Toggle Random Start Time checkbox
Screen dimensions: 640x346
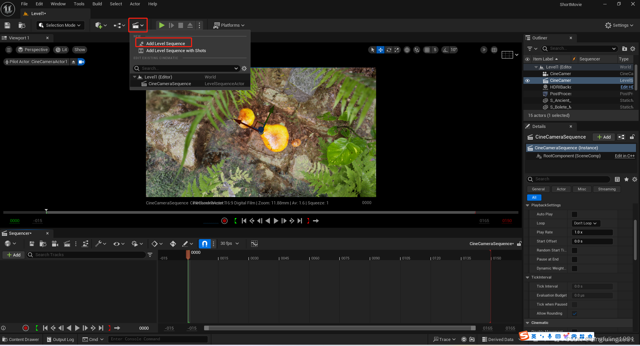pyautogui.click(x=575, y=250)
